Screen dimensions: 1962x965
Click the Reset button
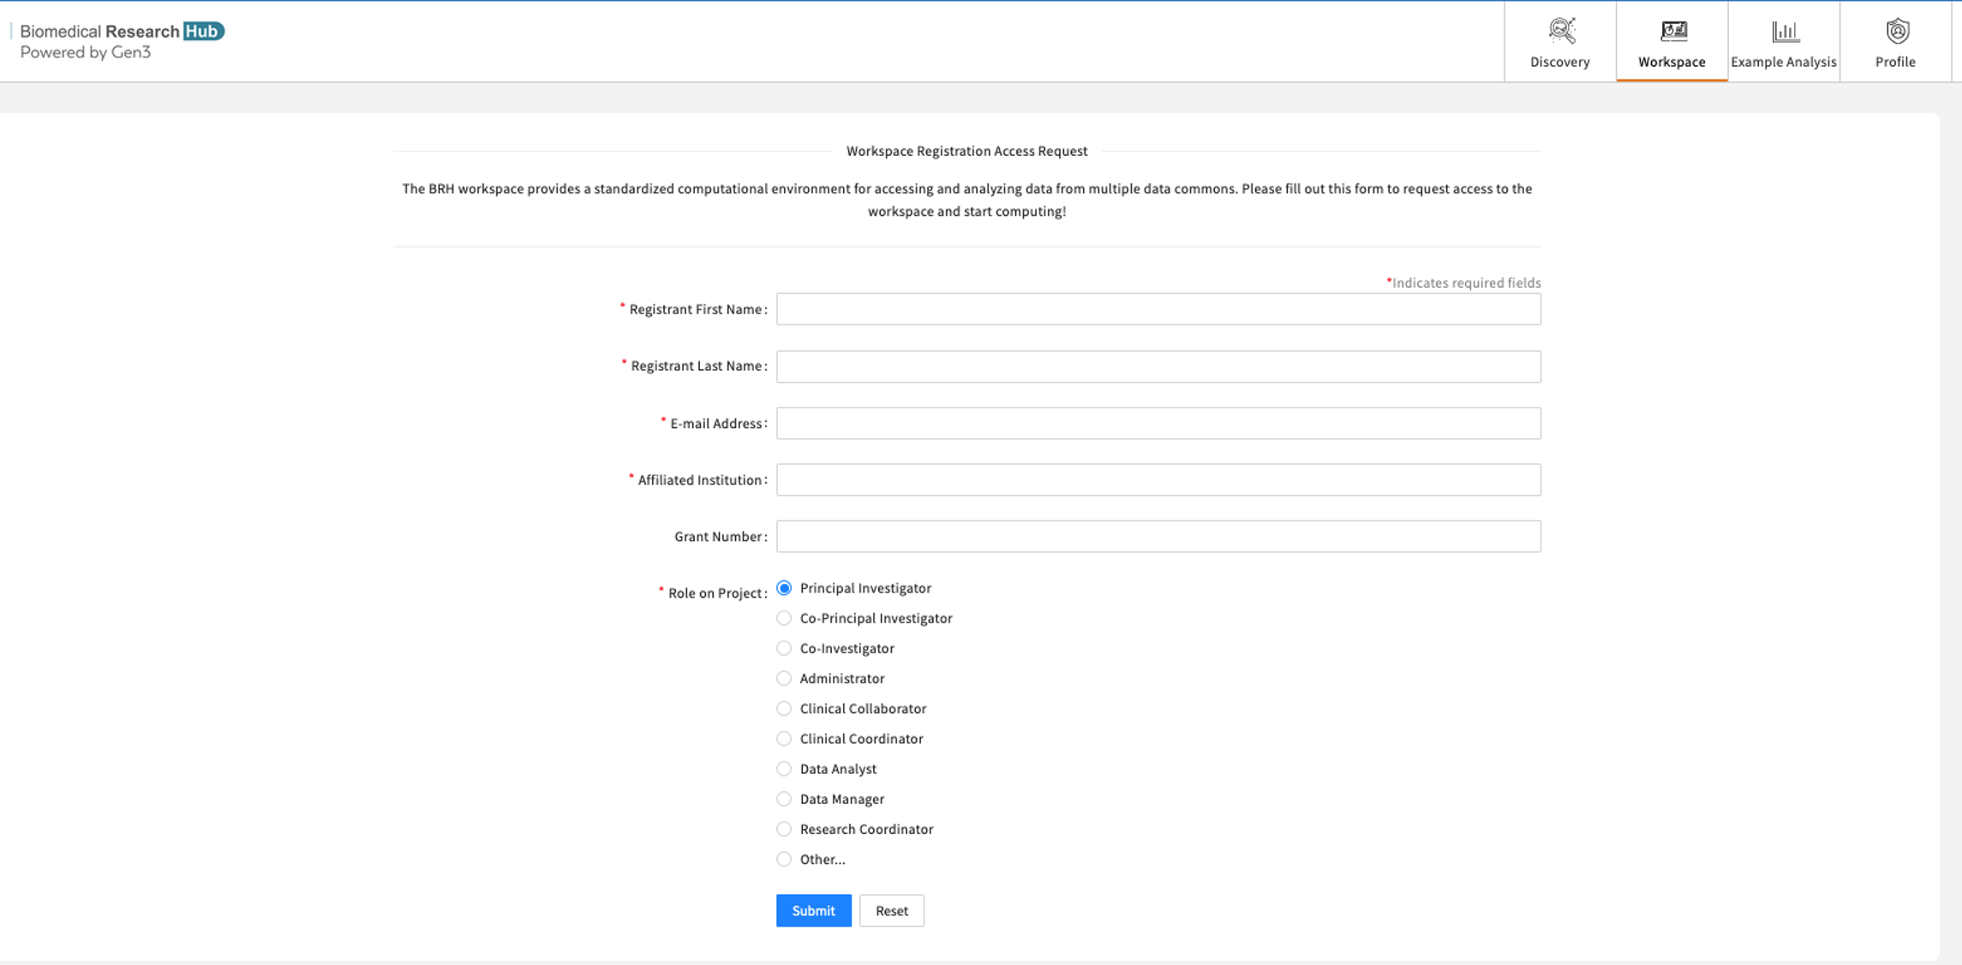coord(891,910)
